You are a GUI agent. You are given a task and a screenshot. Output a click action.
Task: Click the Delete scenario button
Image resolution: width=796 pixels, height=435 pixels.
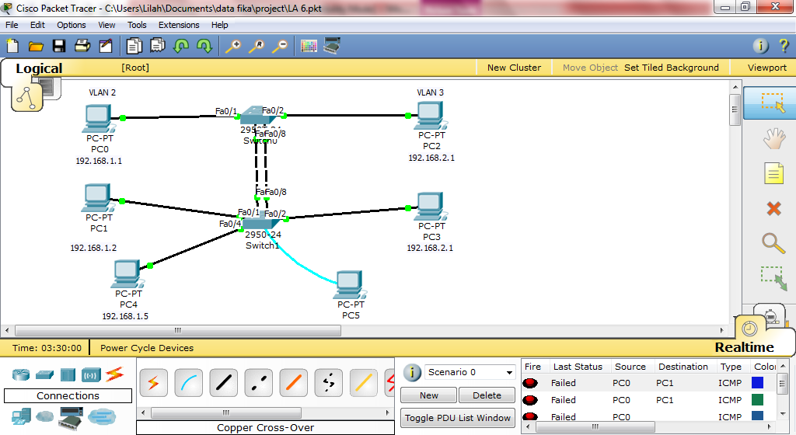(487, 395)
